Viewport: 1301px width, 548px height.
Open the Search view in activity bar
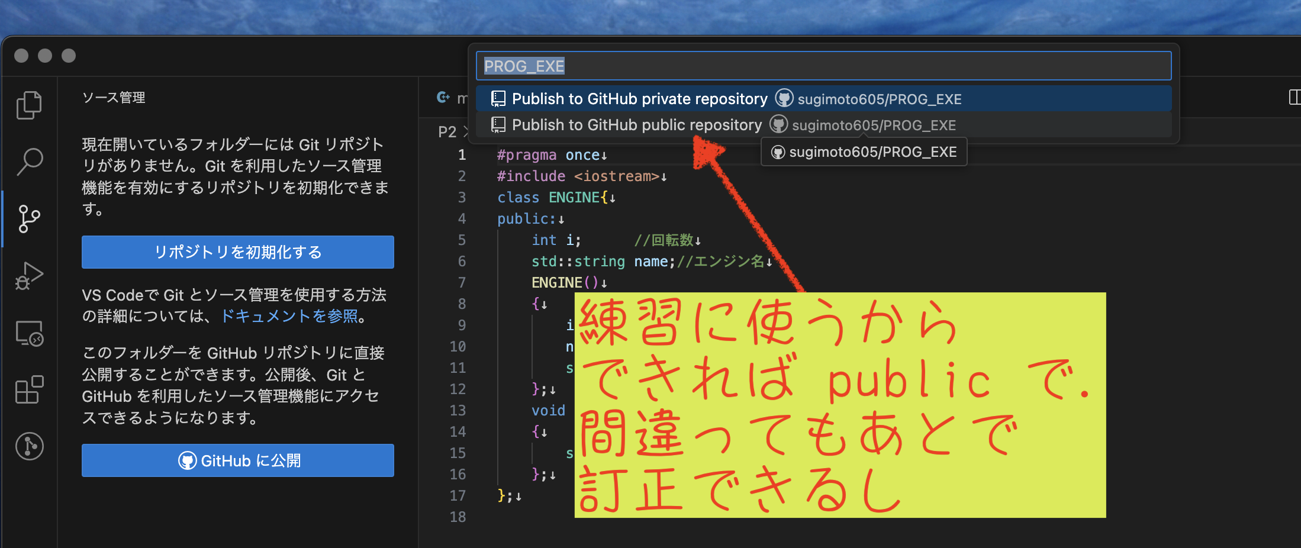tap(29, 162)
